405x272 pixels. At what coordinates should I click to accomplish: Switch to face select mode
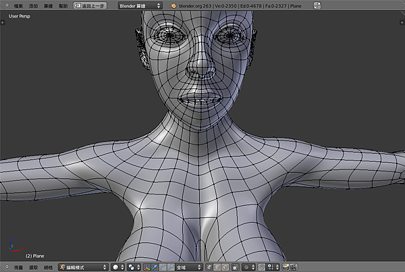click(225, 267)
